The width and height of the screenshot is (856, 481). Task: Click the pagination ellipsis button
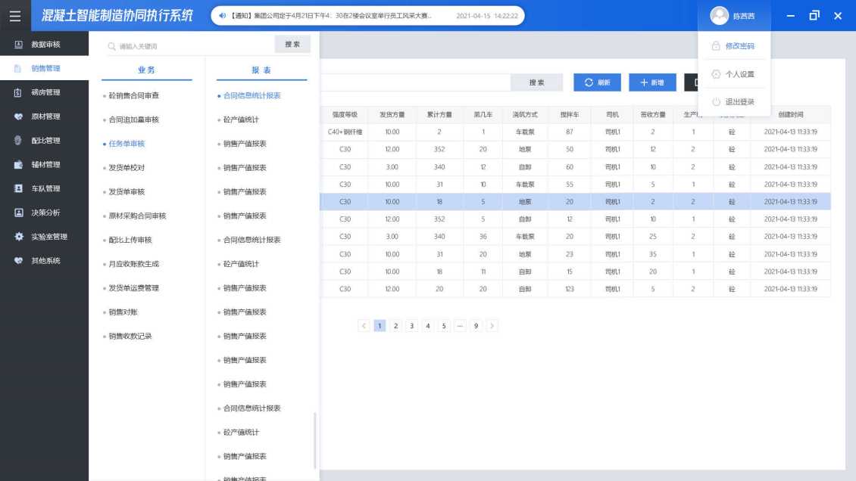pos(461,326)
